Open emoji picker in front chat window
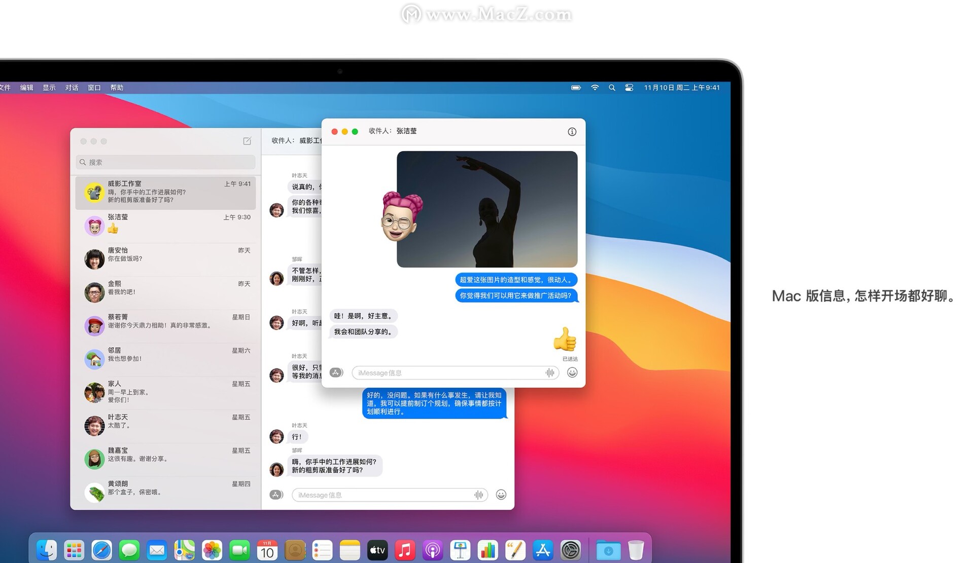Screen dimensions: 974x563 click(x=572, y=372)
